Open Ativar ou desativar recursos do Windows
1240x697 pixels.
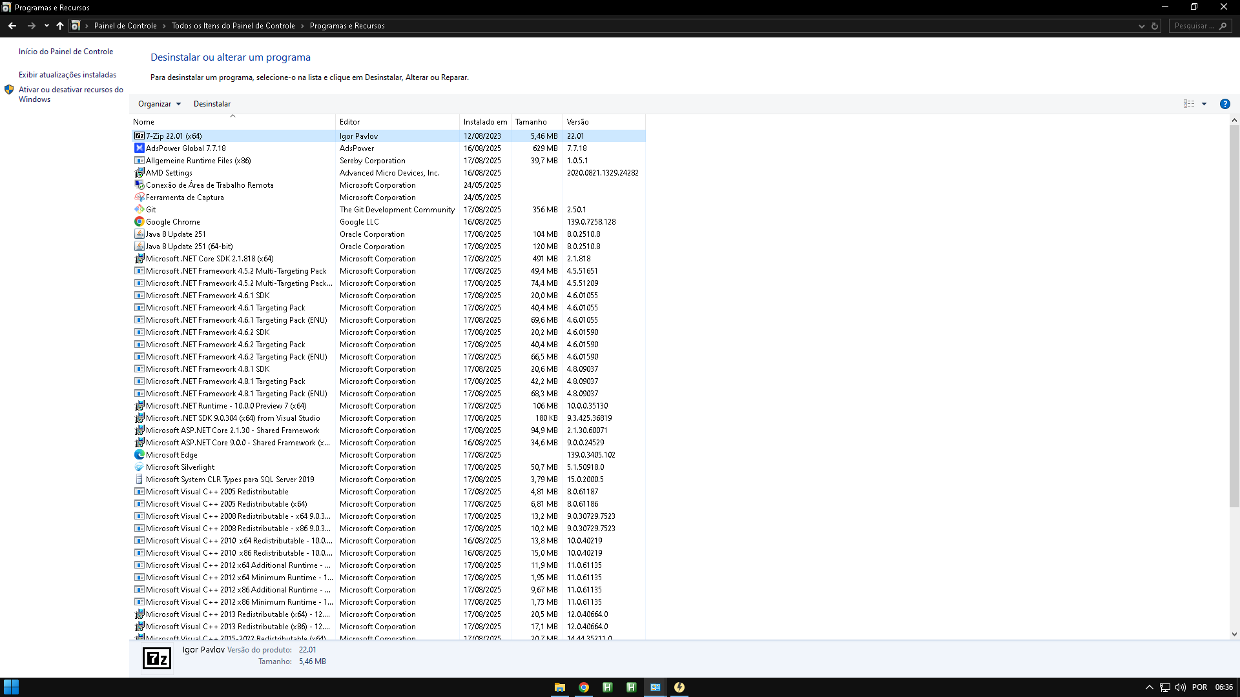tap(71, 94)
